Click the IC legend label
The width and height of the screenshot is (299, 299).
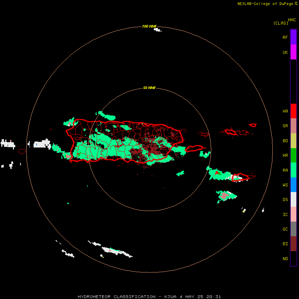coord(285,215)
